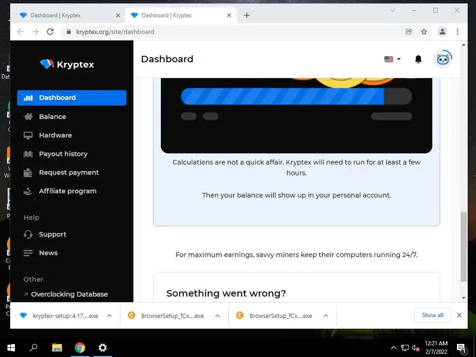Click the Payout history book icon

28,154
